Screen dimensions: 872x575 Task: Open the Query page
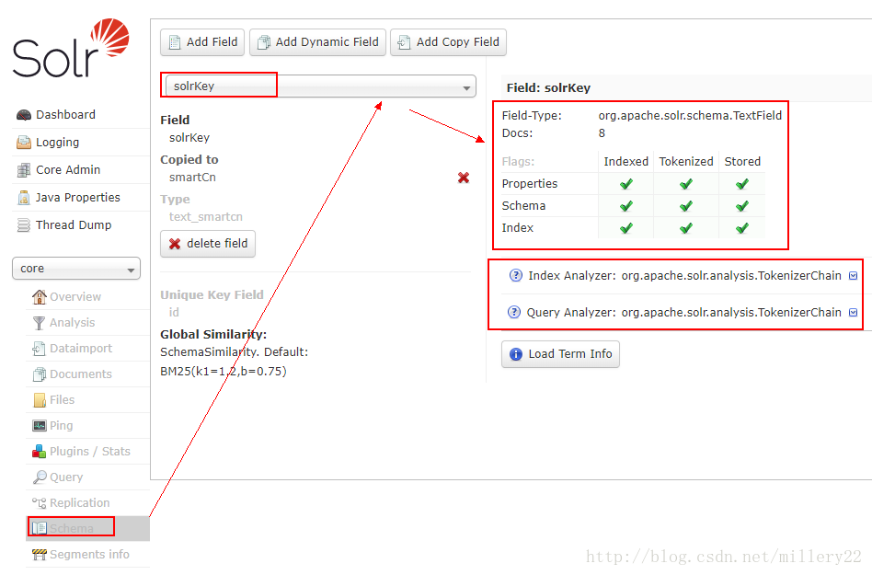point(66,477)
